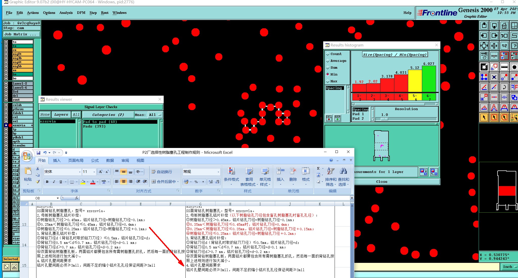
Task: Click the fill color bucket icon
Action: (x=83, y=182)
